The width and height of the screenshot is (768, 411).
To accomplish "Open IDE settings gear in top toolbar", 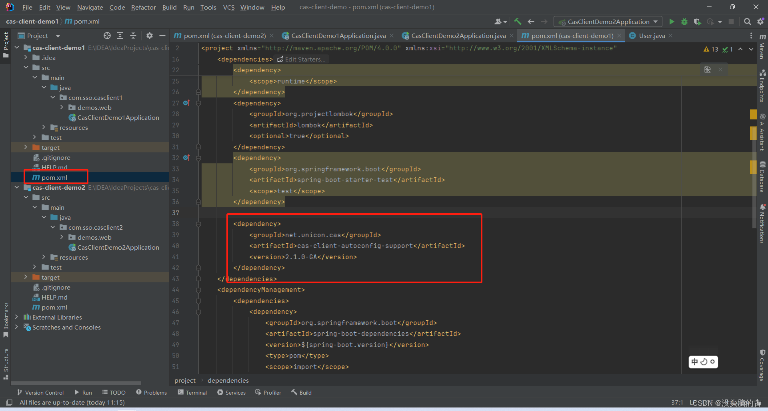I will pos(760,22).
